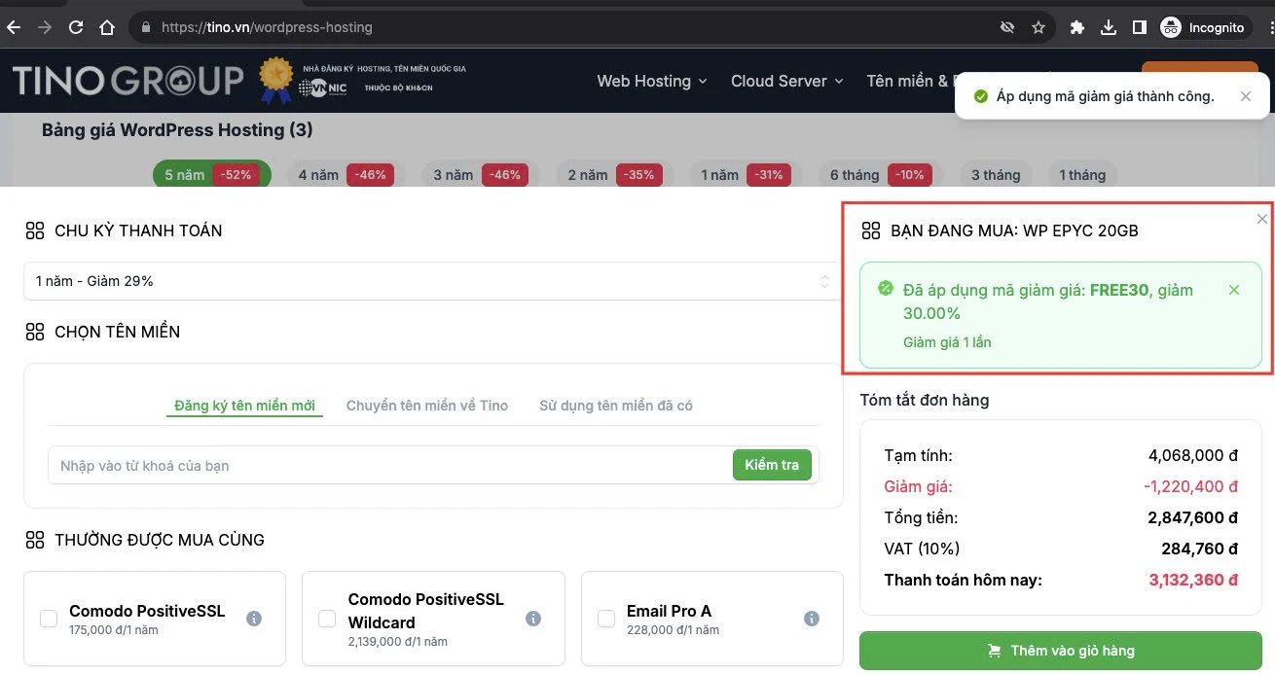Viewport: 1275px width, 674px height.
Task: Click the domain keyword input field
Action: point(389,465)
